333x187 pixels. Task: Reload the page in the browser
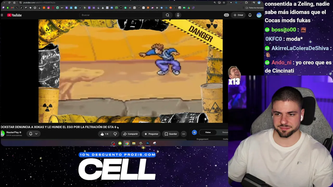pos(9,3)
